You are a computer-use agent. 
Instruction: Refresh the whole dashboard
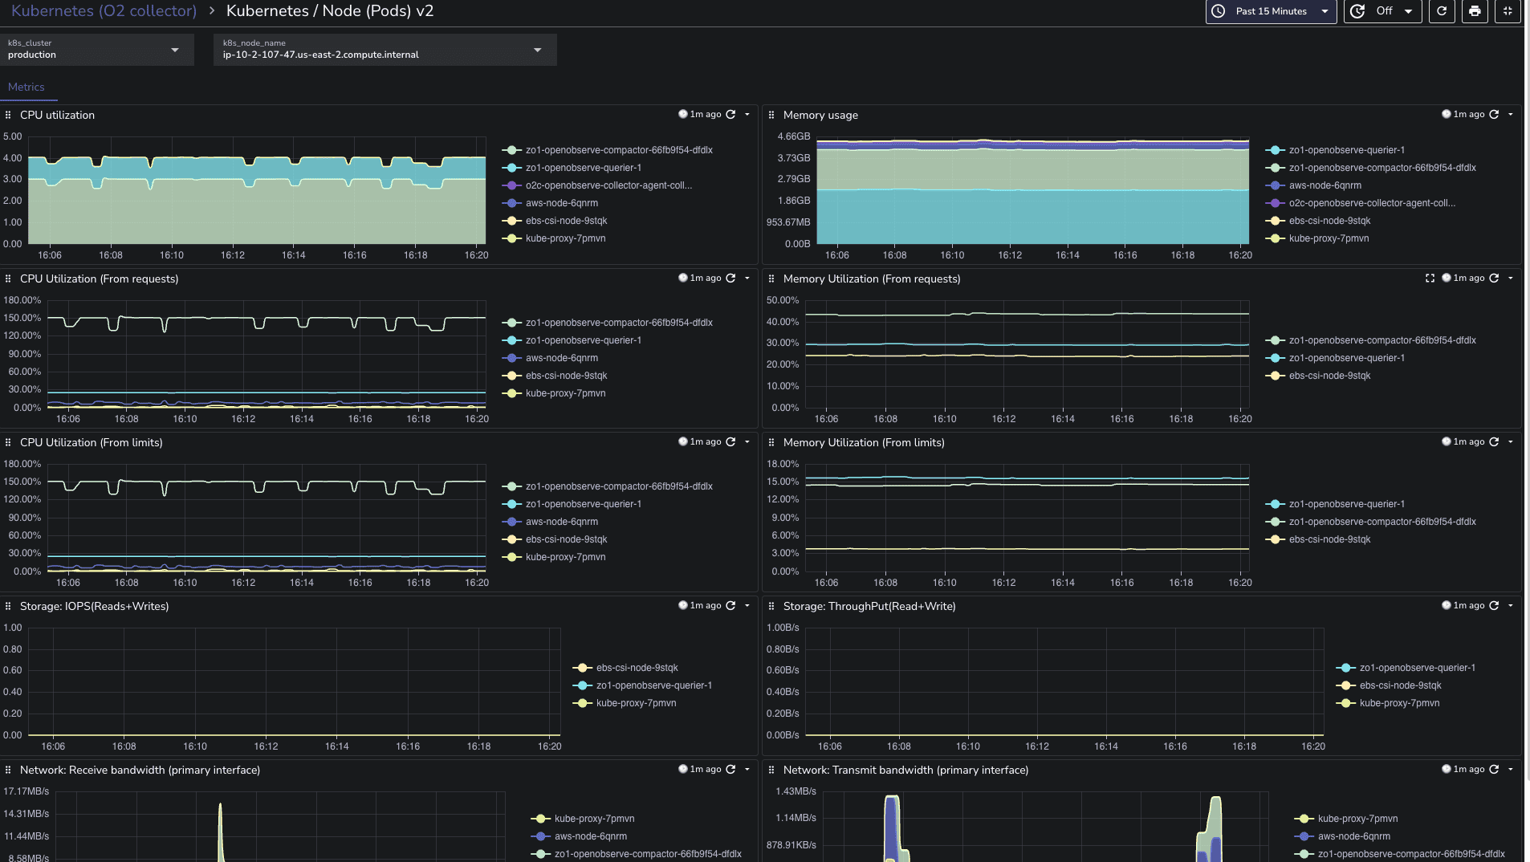click(1442, 11)
